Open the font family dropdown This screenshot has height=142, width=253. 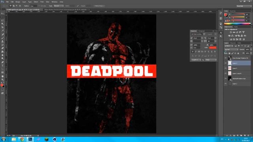(204, 34)
